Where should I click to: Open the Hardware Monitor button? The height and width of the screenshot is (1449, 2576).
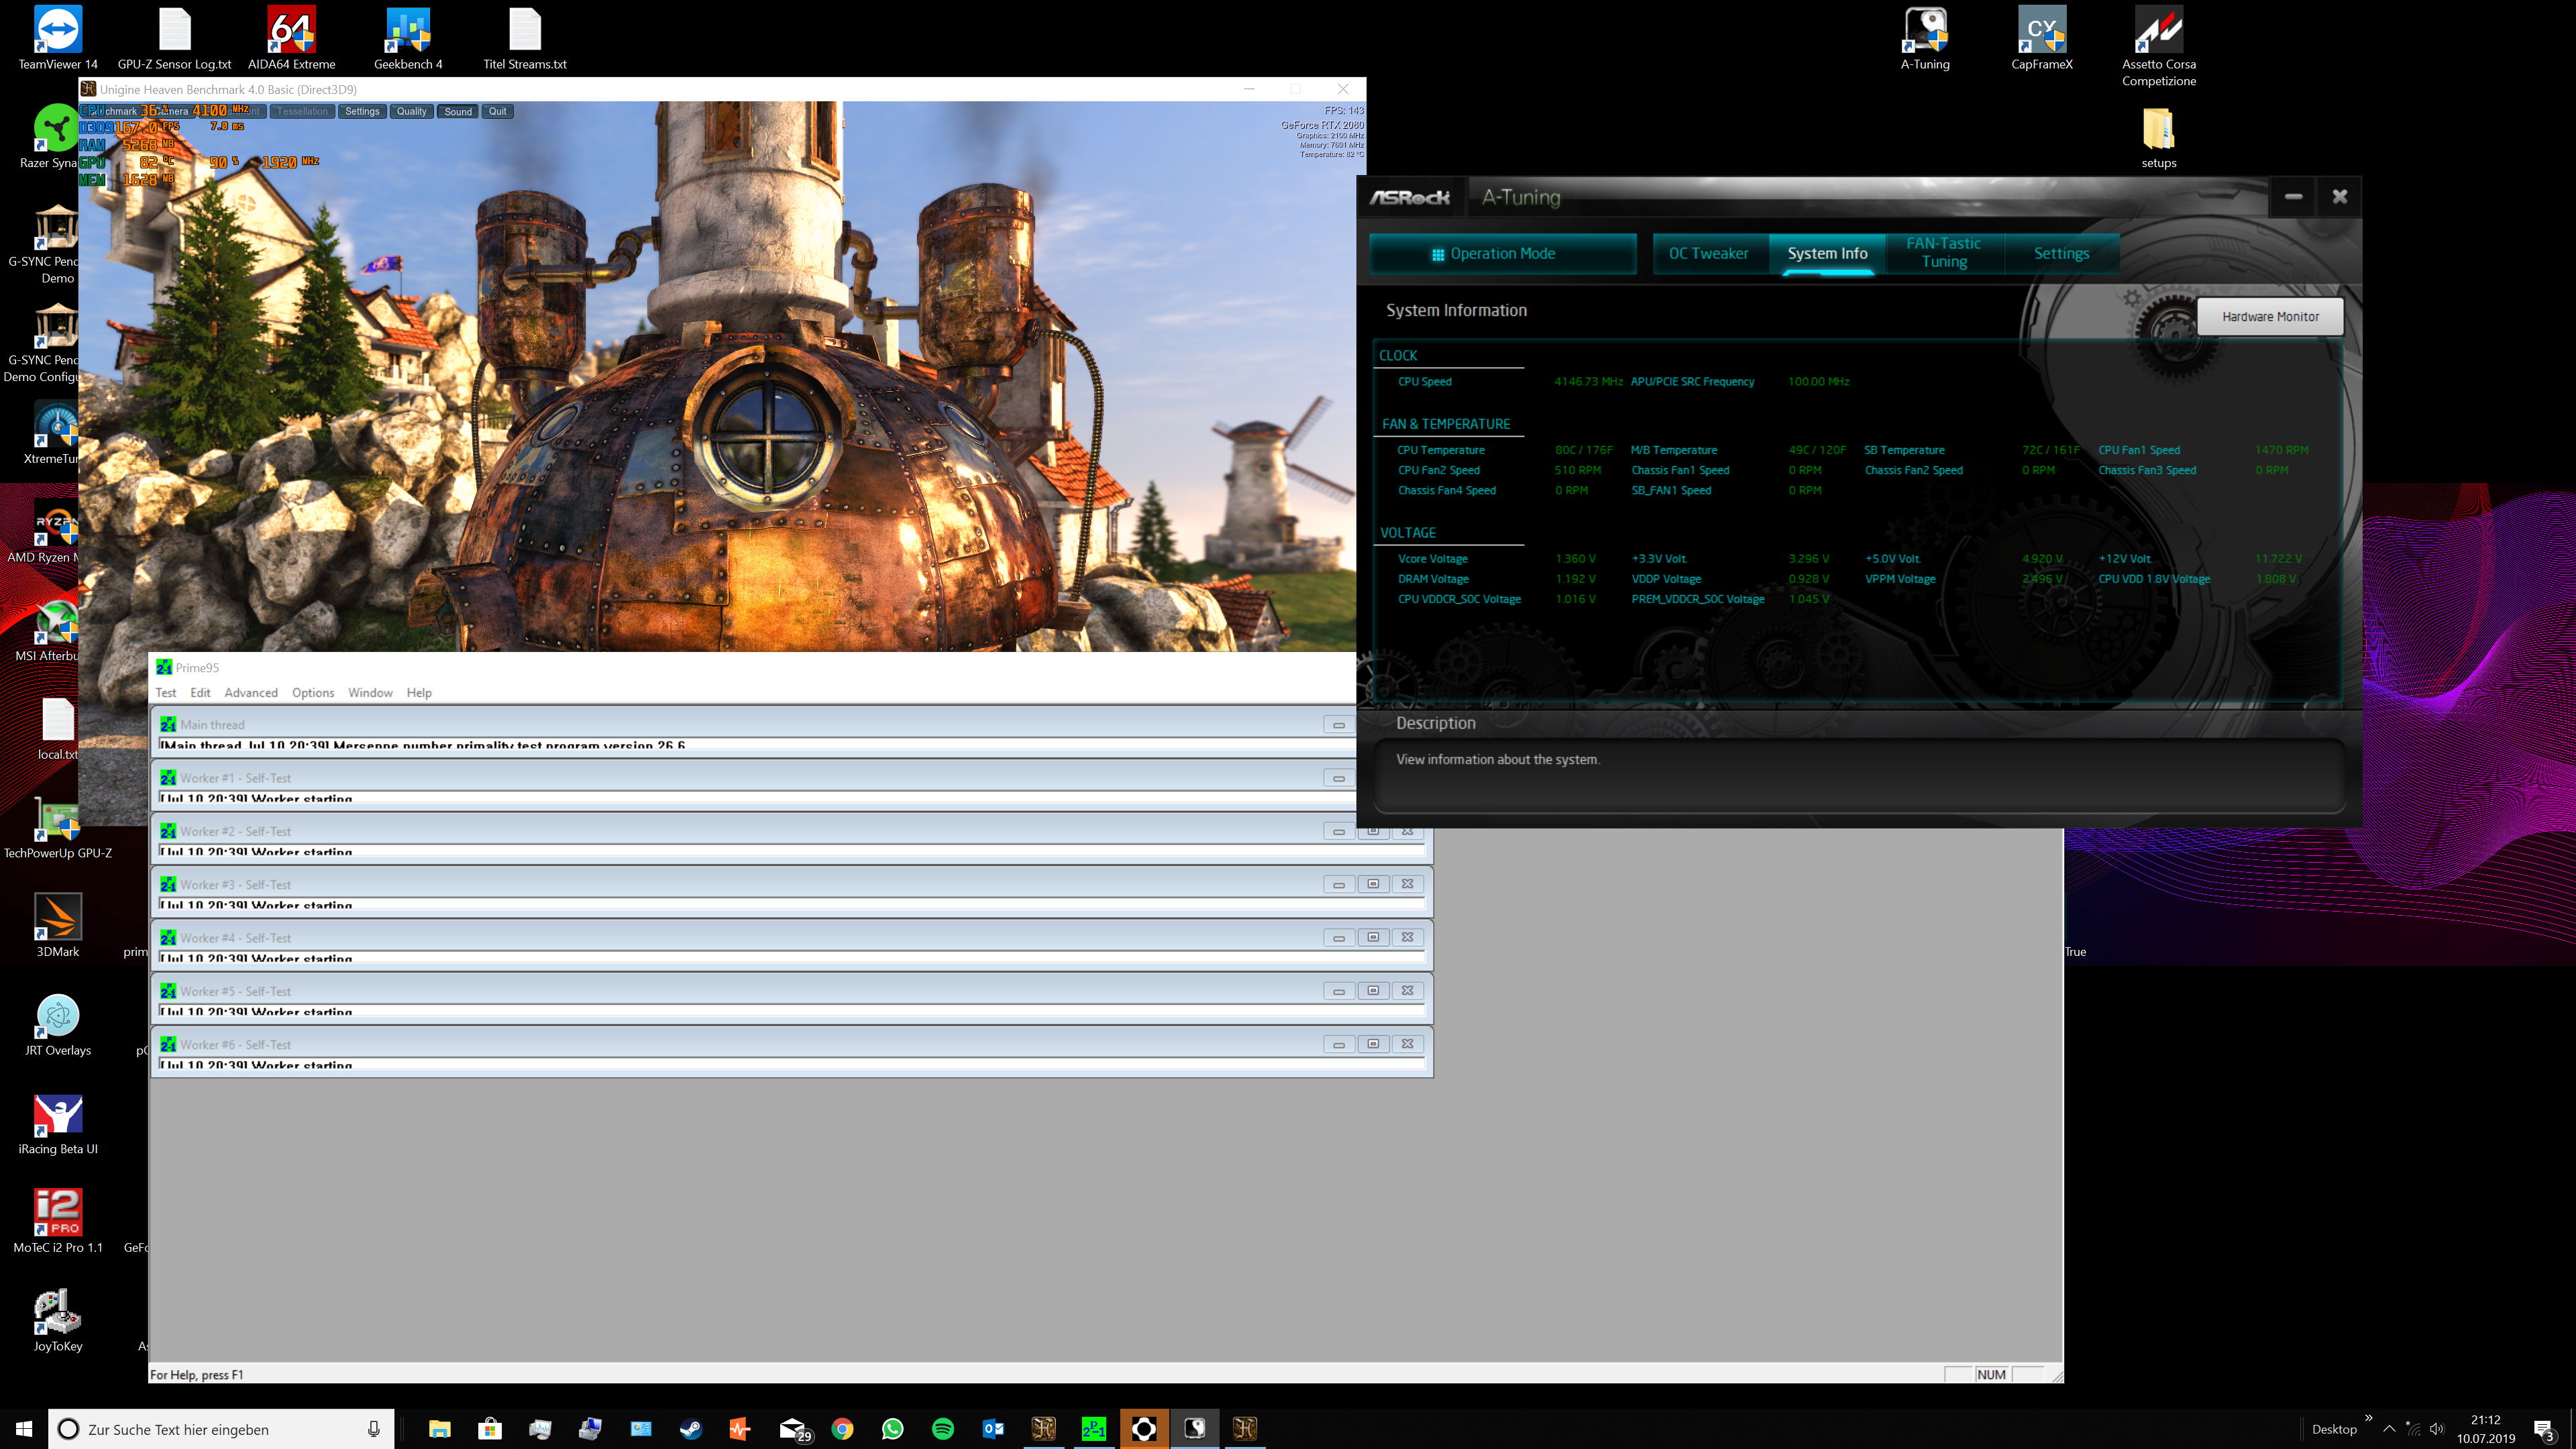[2269, 316]
